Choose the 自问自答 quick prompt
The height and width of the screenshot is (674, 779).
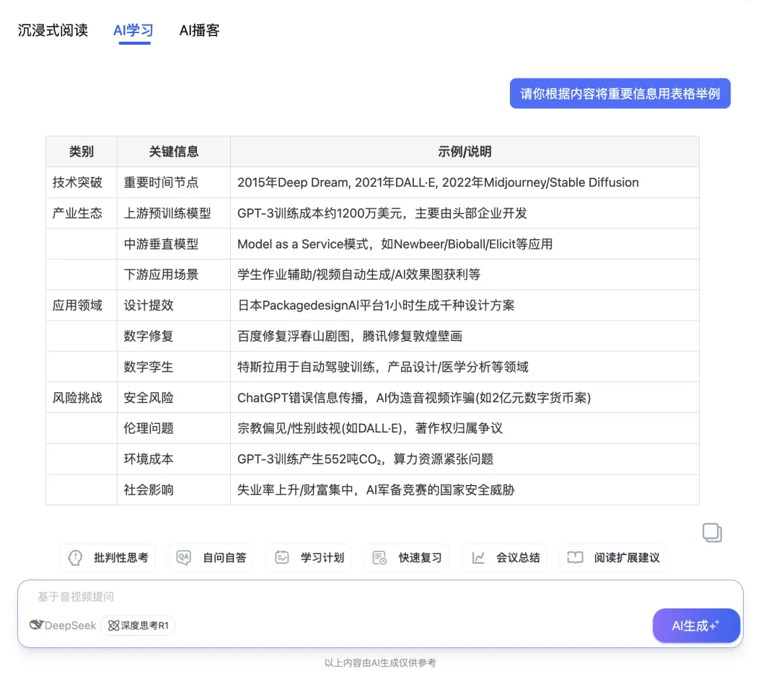click(x=211, y=558)
